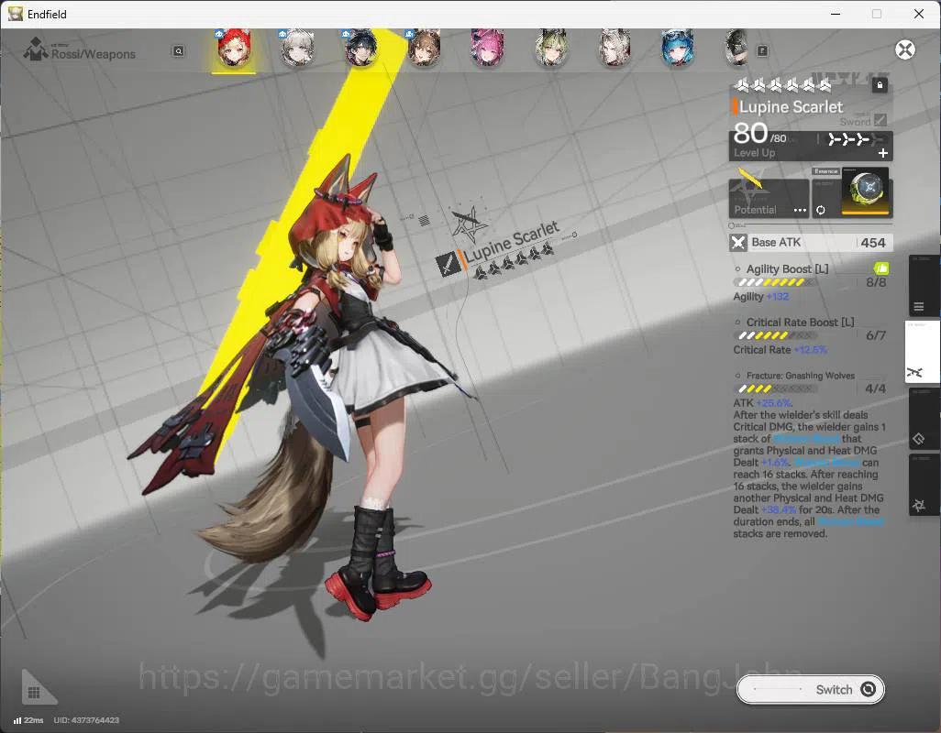
Task: Click the Rossi/Weapons home emblem icon
Action: click(36, 49)
